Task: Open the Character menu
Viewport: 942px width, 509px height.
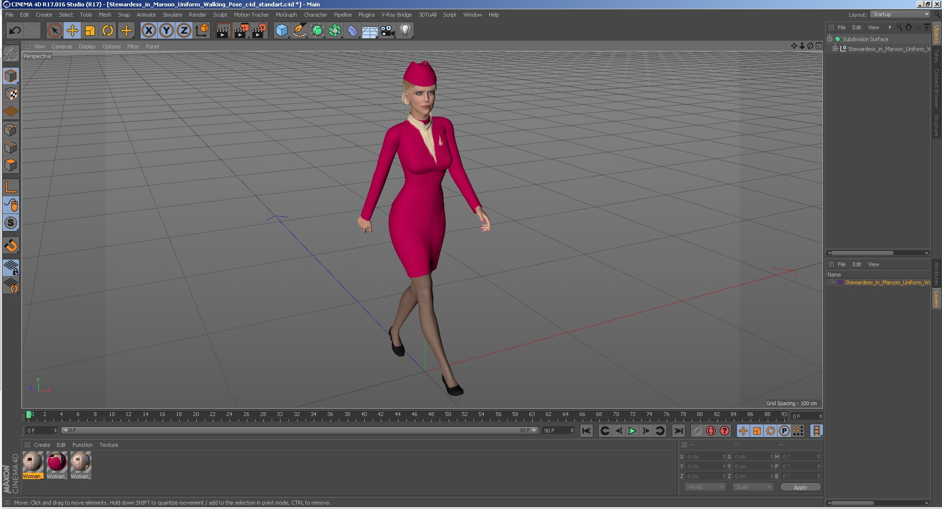Action: click(315, 15)
